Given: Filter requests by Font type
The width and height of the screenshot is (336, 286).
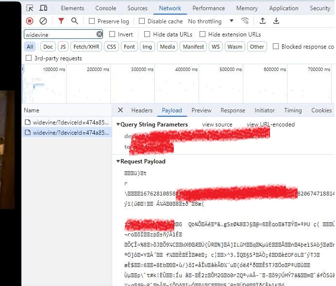Looking at the screenshot, I should (129, 47).
